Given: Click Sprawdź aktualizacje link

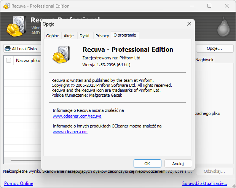Looking at the screenshot, I should click(x=204, y=183).
